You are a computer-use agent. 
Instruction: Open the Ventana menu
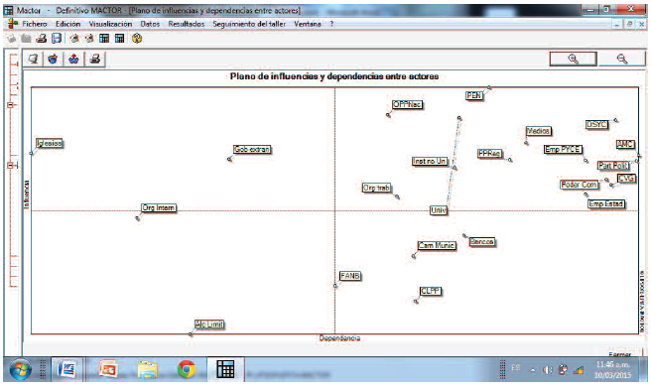(308, 24)
